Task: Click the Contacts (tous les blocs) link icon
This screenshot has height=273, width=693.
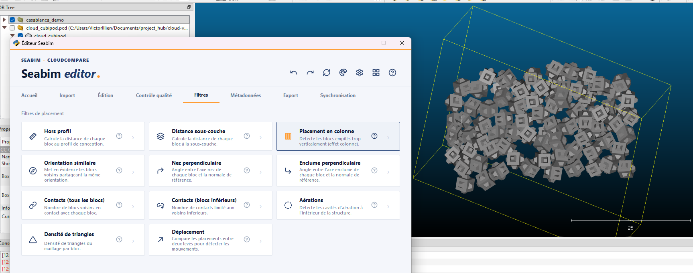Action: [x=33, y=205]
